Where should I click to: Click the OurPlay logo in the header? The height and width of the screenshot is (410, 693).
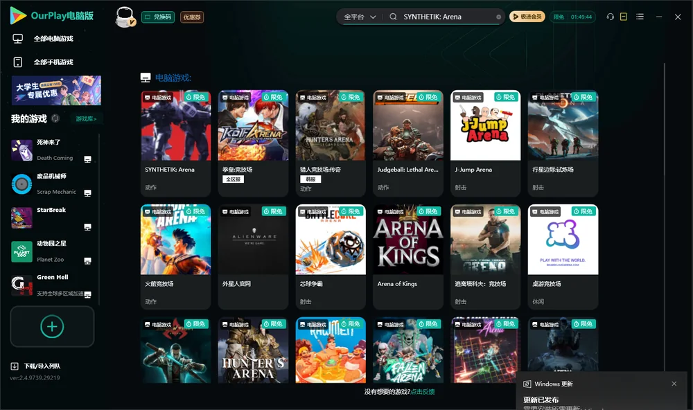(52, 16)
